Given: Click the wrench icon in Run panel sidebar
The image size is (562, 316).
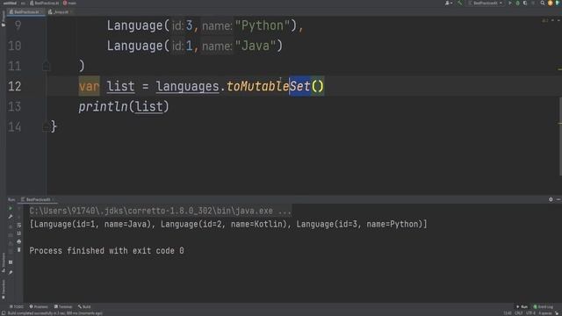Looking at the screenshot, I should 11,217.
